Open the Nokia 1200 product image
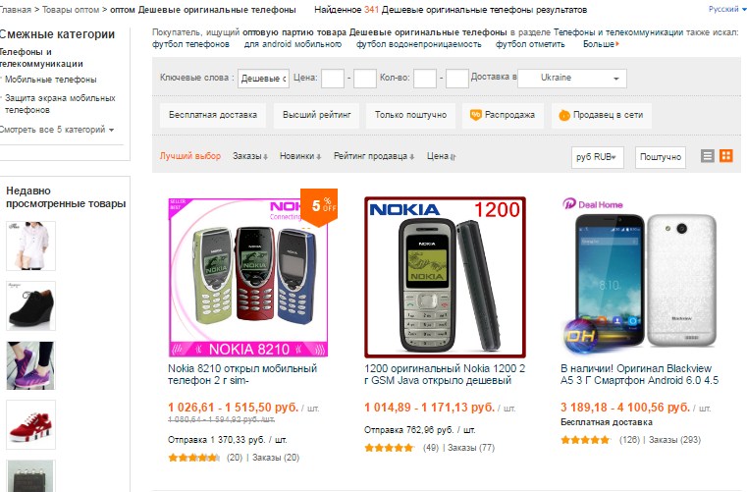The width and height of the screenshot is (747, 492). (445, 278)
